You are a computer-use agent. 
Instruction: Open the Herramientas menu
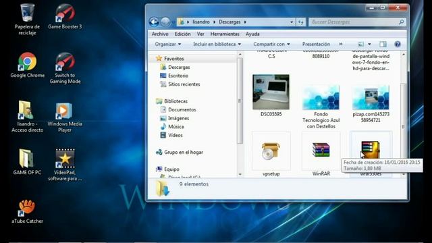(x=225, y=34)
